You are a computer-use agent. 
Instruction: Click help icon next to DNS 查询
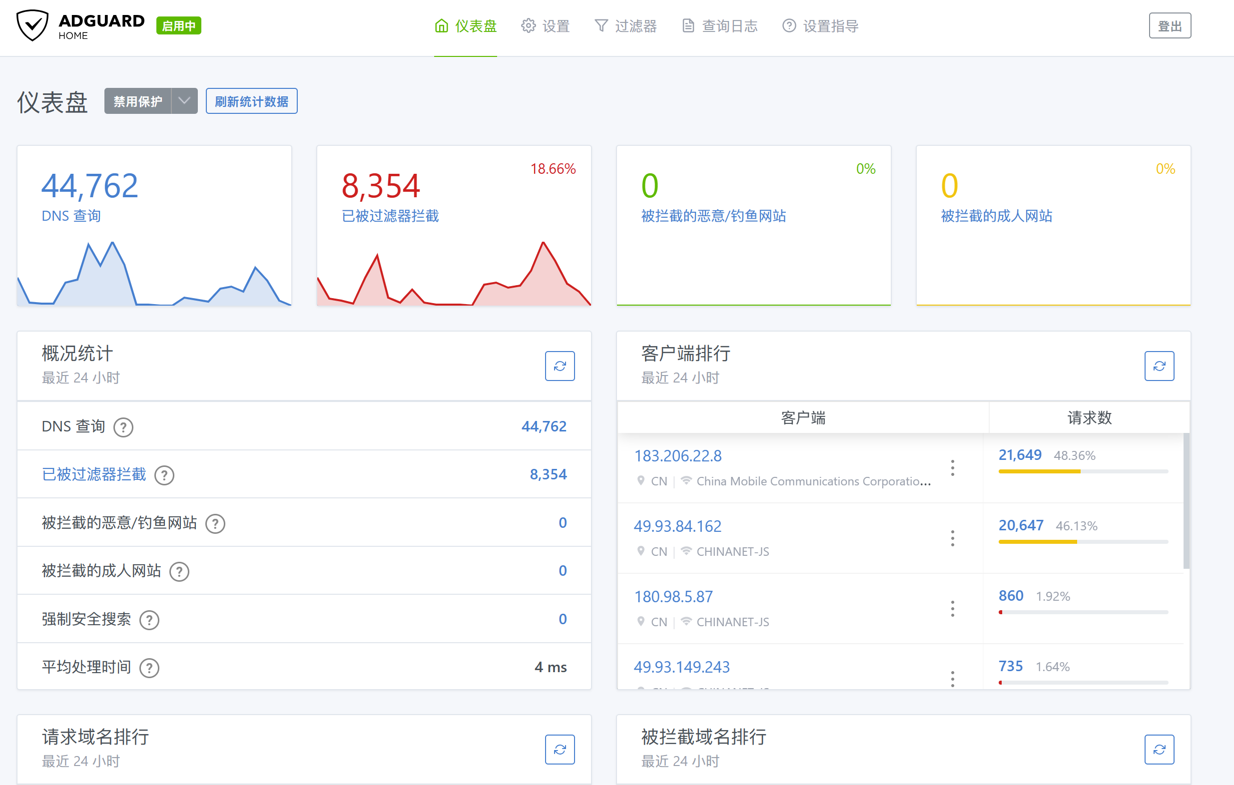(123, 427)
